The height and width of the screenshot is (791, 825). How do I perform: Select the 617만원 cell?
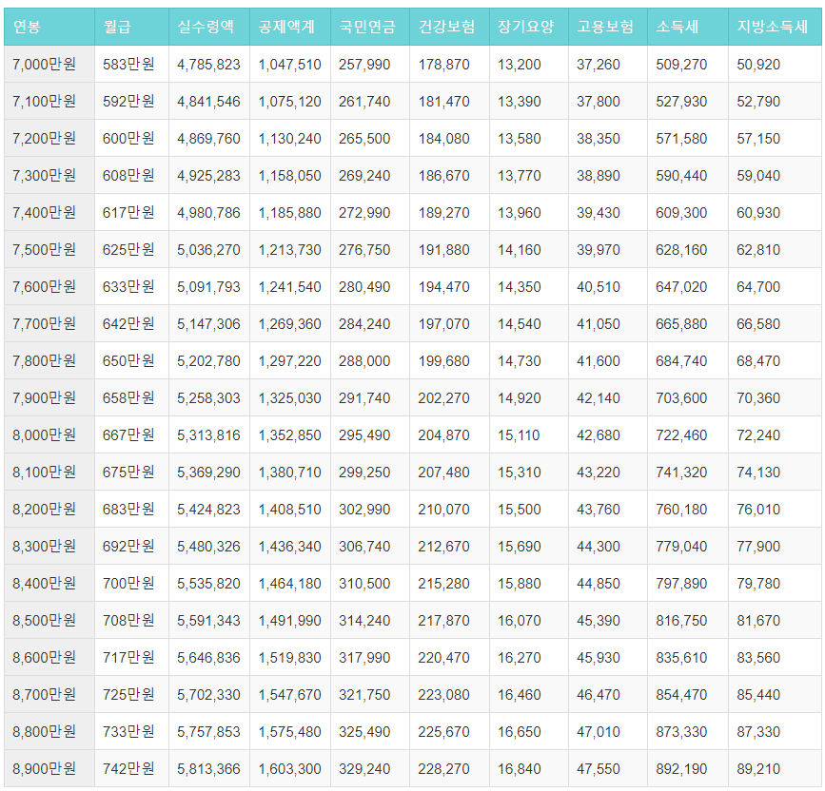[x=131, y=212]
